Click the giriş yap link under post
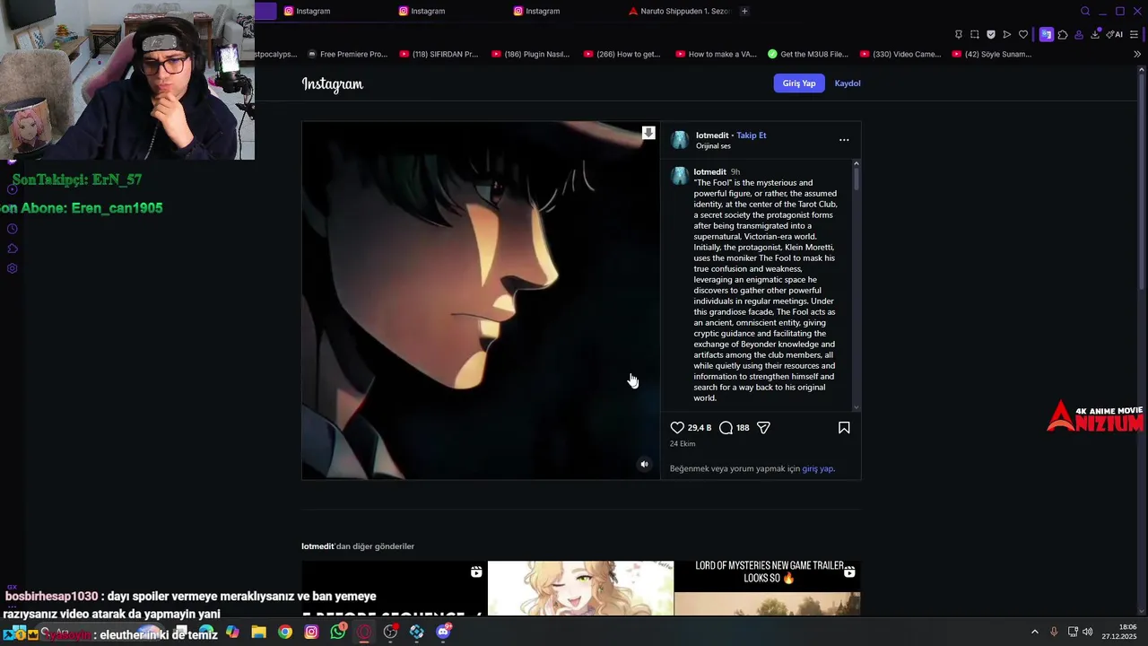Screen dimensions: 1148x646 coord(817,468)
